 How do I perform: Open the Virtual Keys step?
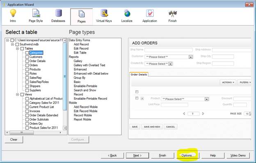104,16
